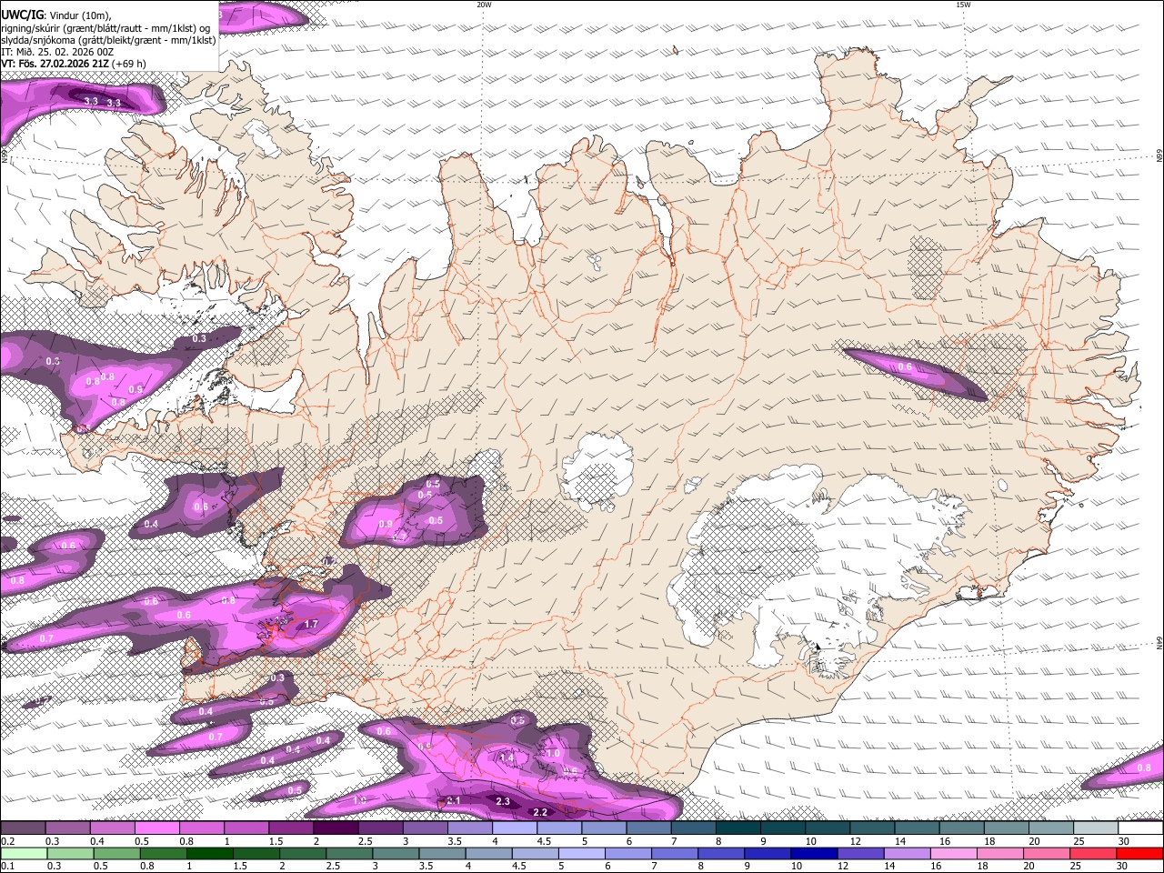Click the '15W' longitude label
Image resolution: width=1164 pixels, height=873 pixels.
(x=963, y=5)
